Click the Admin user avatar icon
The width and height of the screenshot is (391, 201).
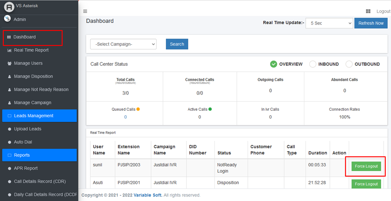pos(7,18)
